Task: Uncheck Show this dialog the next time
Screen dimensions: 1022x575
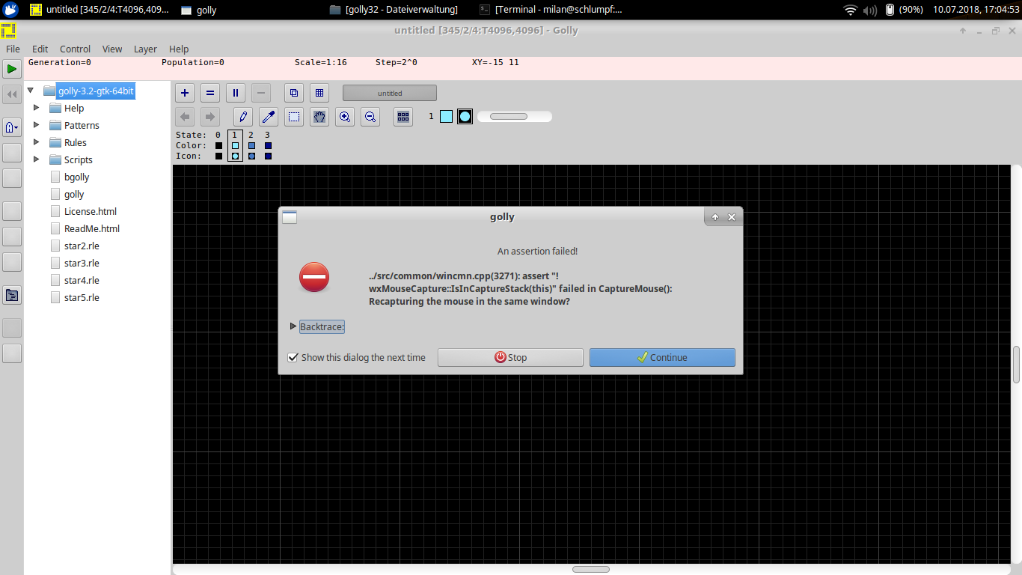Action: [293, 357]
